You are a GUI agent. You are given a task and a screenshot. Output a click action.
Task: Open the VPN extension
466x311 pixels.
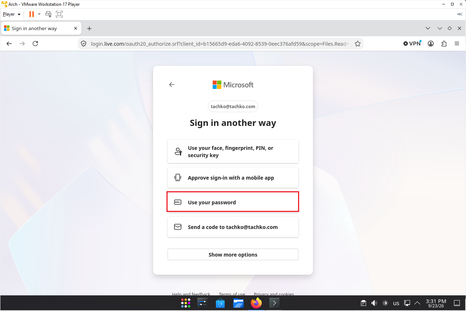click(x=412, y=44)
